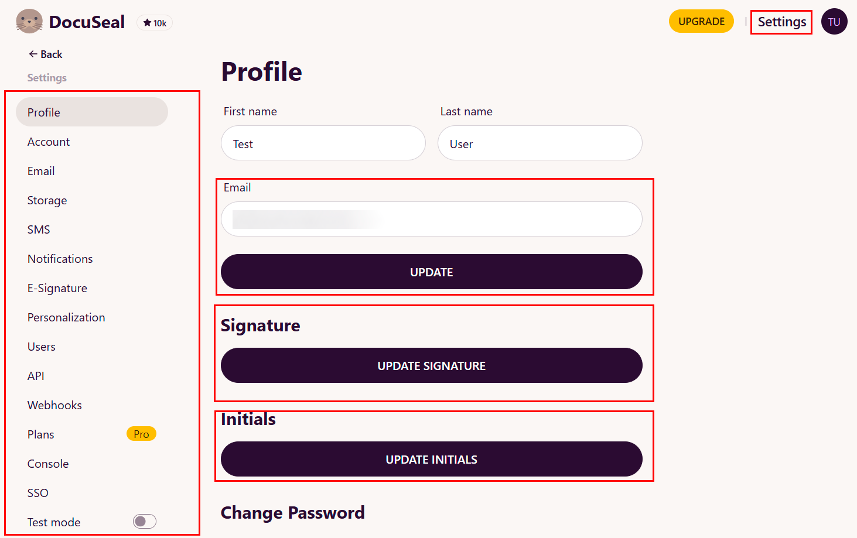The image size is (857, 538).
Task: Open the Account settings section
Action: (49, 141)
